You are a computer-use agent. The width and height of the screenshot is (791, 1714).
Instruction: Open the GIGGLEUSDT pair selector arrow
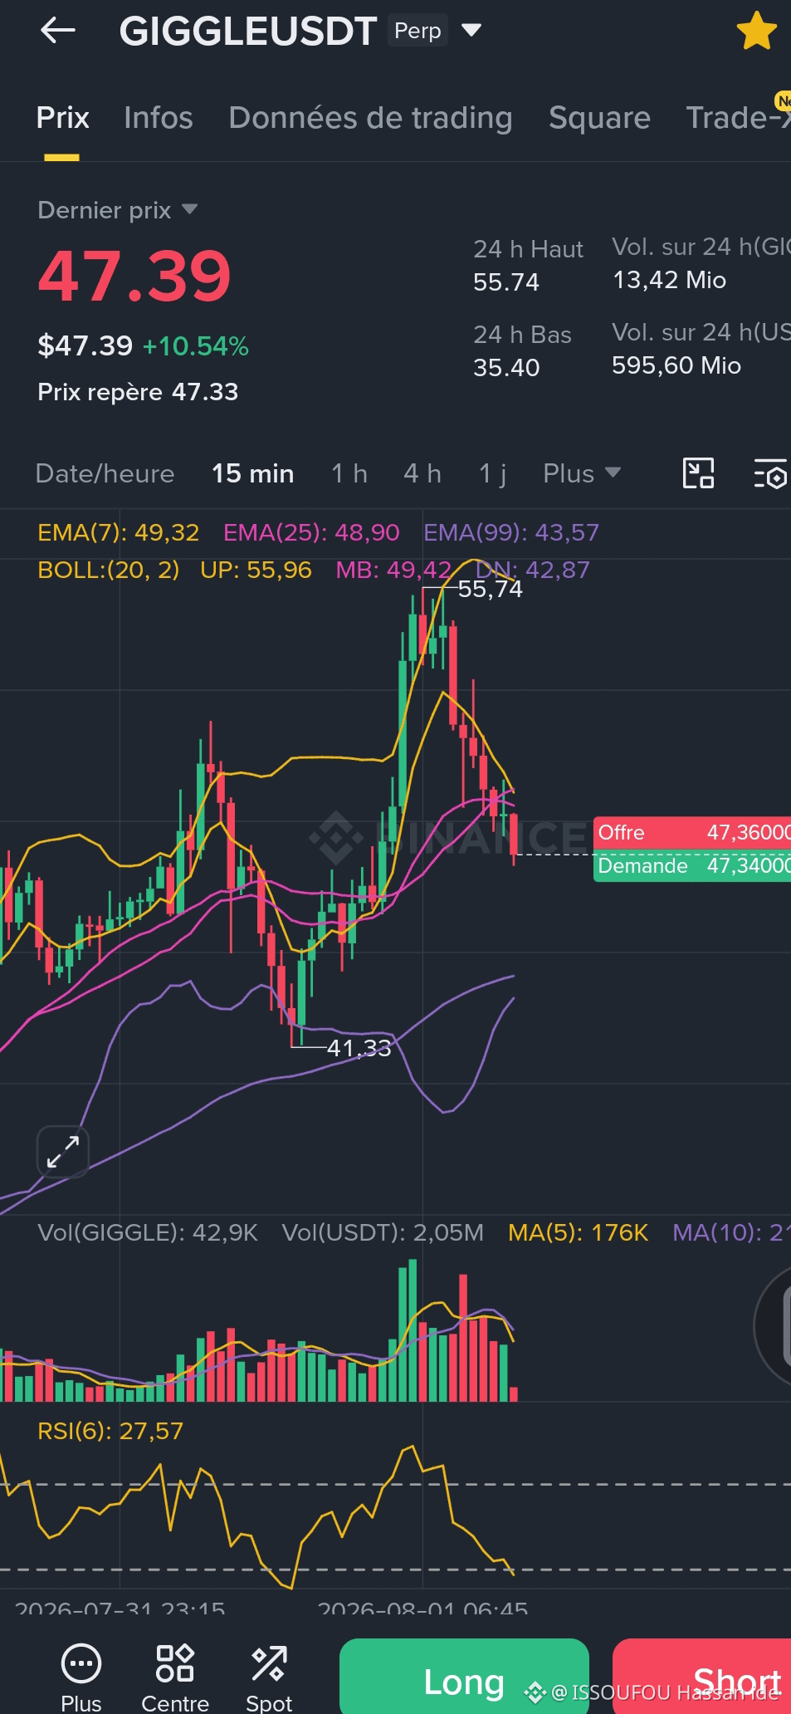(471, 31)
